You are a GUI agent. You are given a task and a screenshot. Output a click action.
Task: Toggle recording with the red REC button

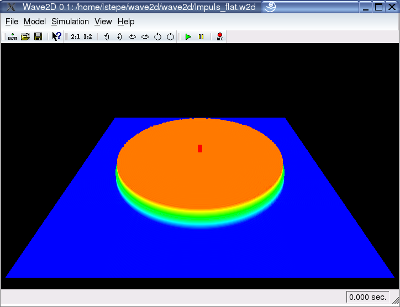(219, 36)
